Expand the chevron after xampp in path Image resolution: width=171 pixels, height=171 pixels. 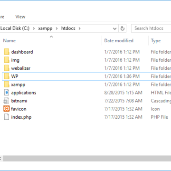pyautogui.click(x=57, y=28)
